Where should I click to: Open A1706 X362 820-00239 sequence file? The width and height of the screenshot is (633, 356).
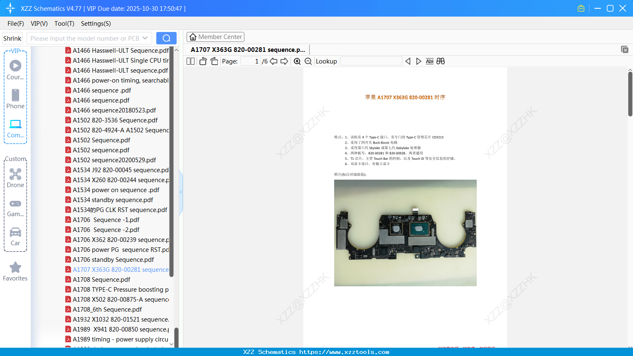click(x=117, y=240)
